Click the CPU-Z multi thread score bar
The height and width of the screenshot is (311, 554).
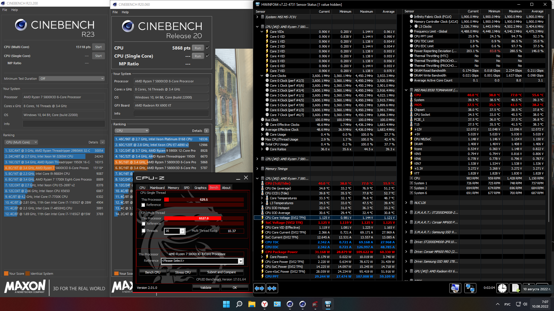pyautogui.click(x=204, y=218)
